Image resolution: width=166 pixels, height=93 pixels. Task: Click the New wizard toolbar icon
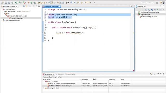click(x=2, y=3)
